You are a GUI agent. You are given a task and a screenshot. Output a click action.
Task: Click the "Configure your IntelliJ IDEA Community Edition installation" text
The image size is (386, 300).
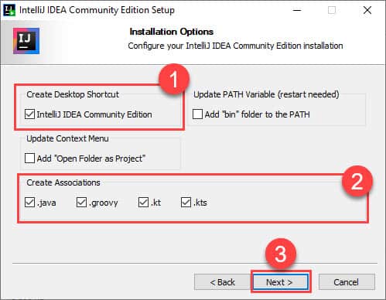(x=235, y=46)
